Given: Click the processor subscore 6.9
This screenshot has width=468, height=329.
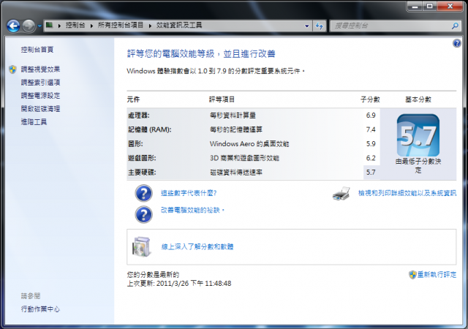Looking at the screenshot, I should (371, 116).
